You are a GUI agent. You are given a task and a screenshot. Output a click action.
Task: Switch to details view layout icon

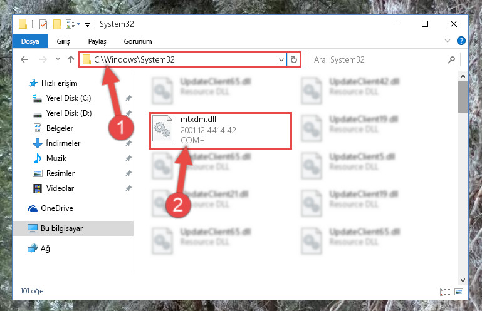click(445, 292)
